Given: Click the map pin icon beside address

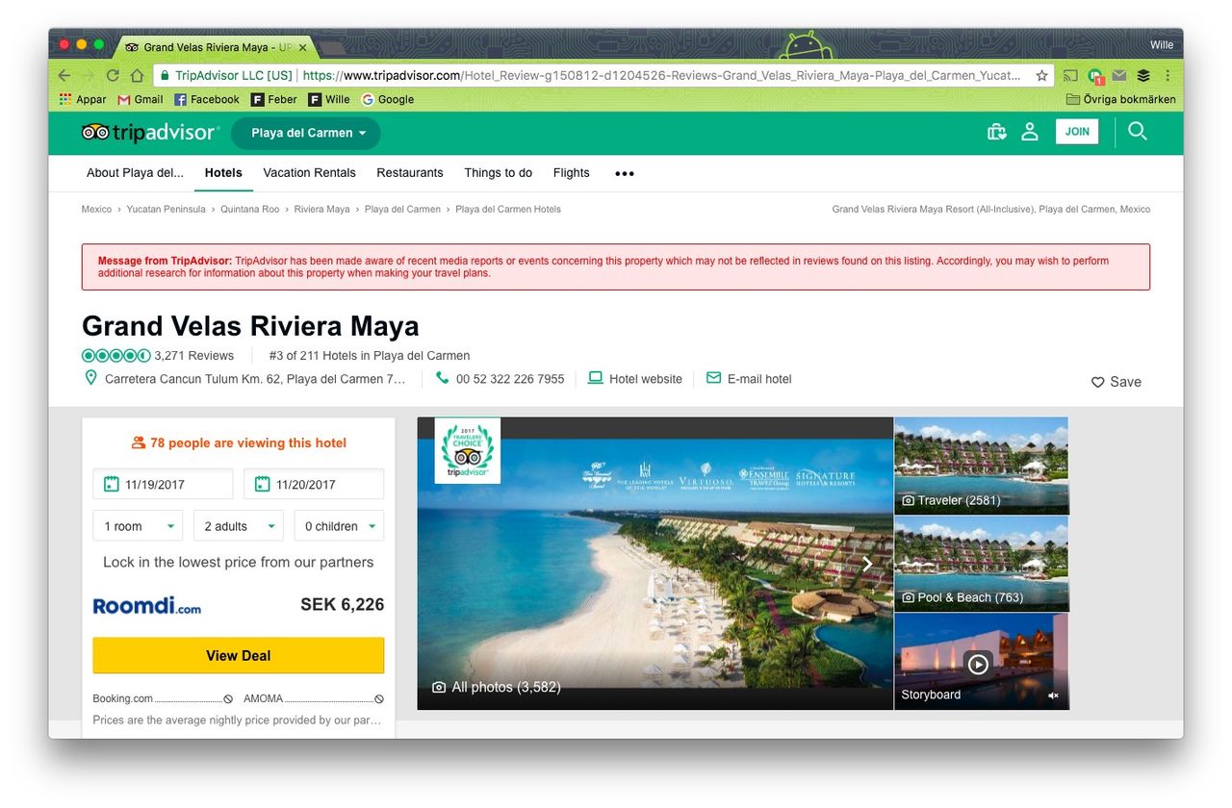Looking at the screenshot, I should pyautogui.click(x=91, y=378).
